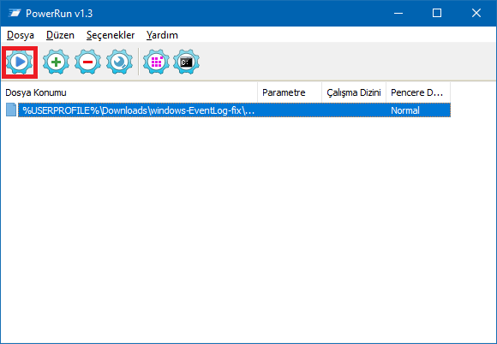Click the Pencere D... column header
Screen dimensions: 497x344
(418, 92)
